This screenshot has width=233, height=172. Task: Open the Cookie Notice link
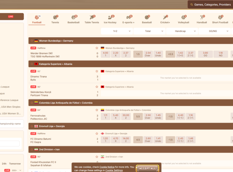tap(107, 167)
